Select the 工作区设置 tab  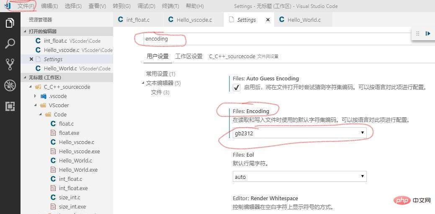189,57
